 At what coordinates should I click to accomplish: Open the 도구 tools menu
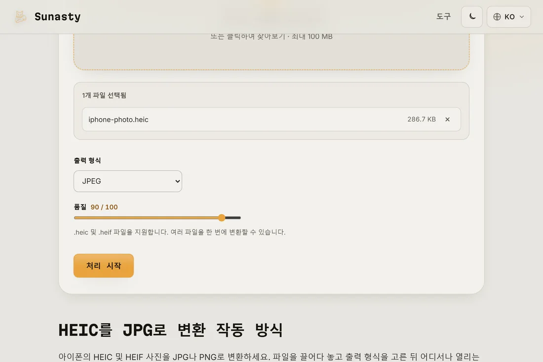tap(443, 17)
